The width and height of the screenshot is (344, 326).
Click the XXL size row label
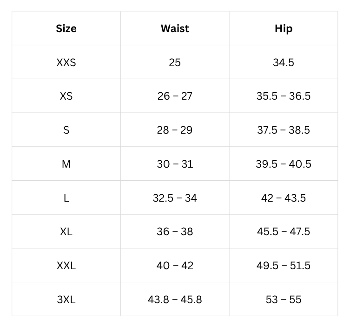pyautogui.click(x=66, y=265)
